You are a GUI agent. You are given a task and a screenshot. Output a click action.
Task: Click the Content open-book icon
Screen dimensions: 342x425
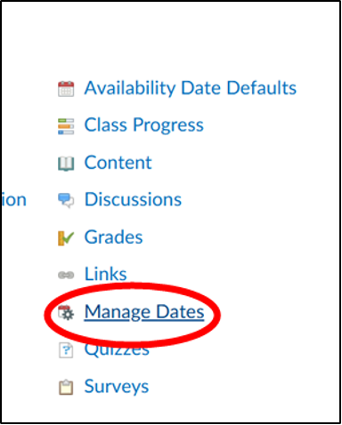(x=66, y=164)
